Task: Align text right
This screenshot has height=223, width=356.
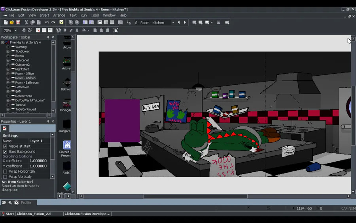Action: click(x=107, y=30)
